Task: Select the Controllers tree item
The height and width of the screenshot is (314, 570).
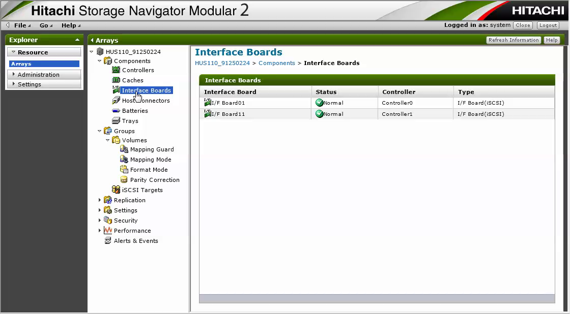Action: click(138, 70)
